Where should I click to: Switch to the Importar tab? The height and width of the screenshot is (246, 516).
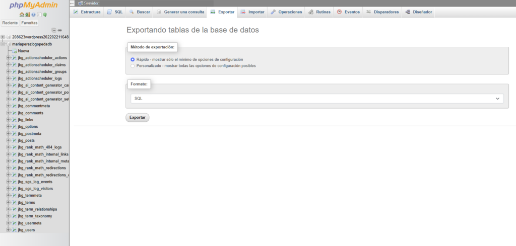[x=252, y=12]
